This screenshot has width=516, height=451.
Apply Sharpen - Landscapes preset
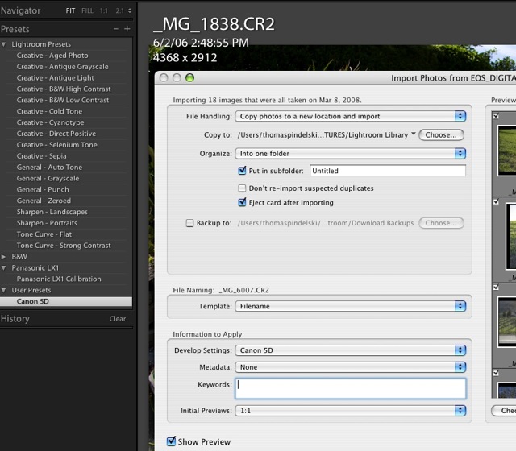coord(52,212)
